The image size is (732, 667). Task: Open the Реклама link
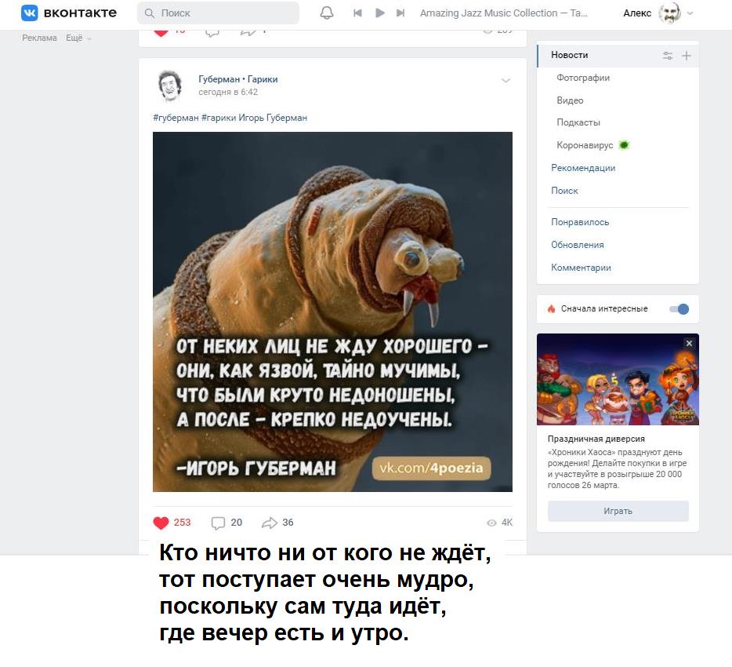40,38
